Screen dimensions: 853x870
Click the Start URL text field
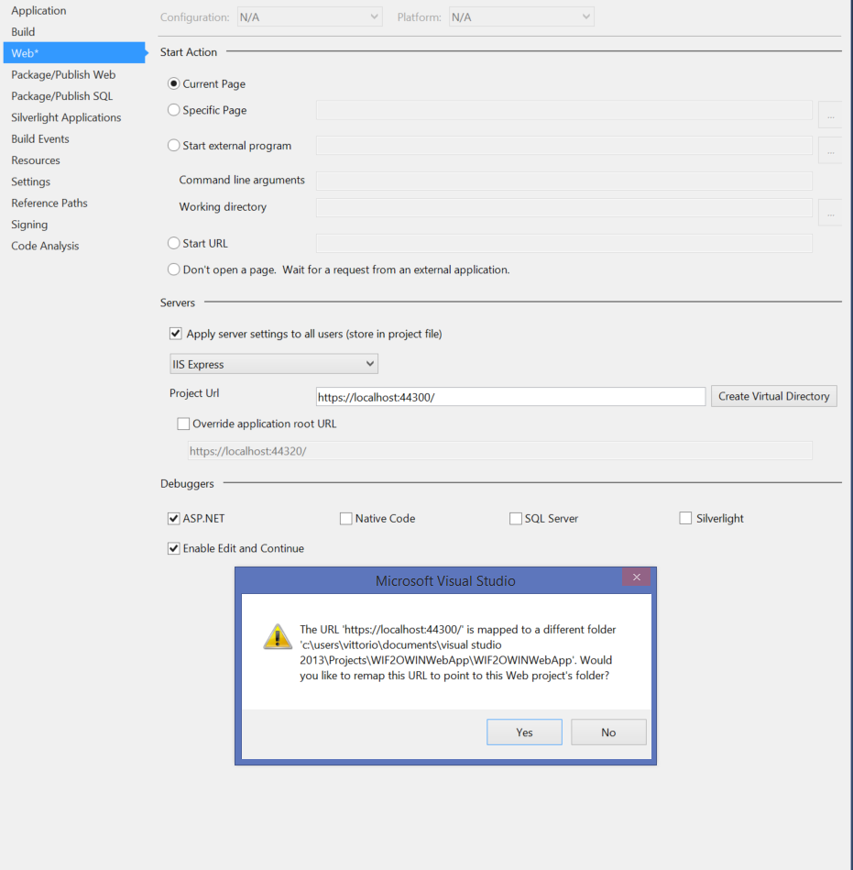coord(564,243)
